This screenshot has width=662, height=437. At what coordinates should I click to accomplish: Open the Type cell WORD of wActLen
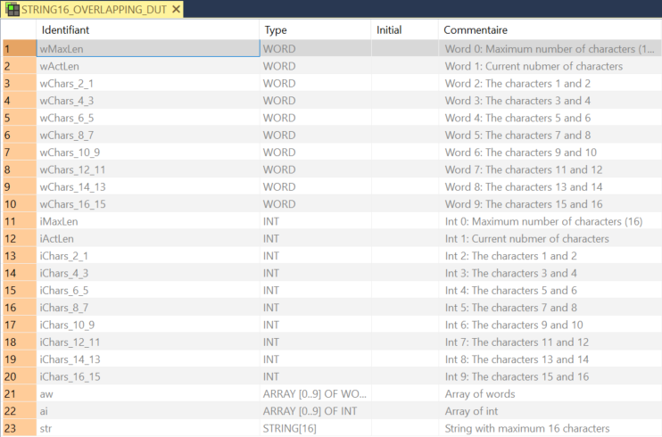(279, 66)
